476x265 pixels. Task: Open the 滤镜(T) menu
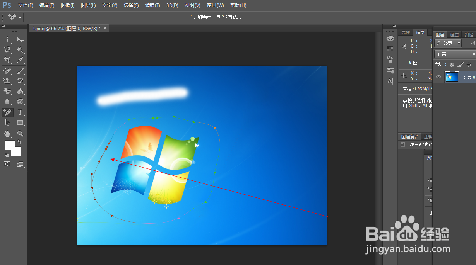click(x=152, y=5)
